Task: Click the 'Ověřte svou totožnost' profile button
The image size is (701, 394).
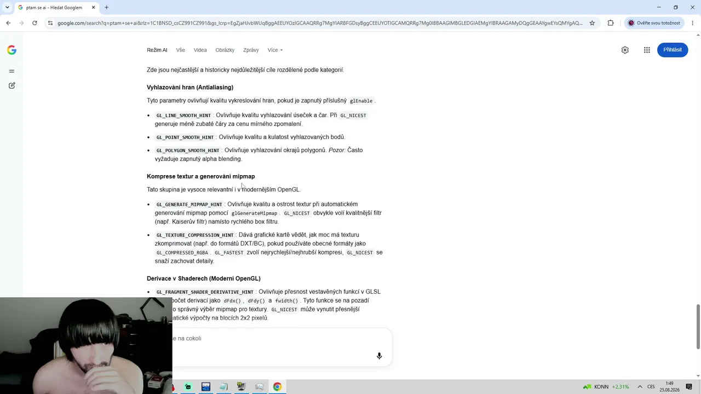Action: (x=654, y=23)
